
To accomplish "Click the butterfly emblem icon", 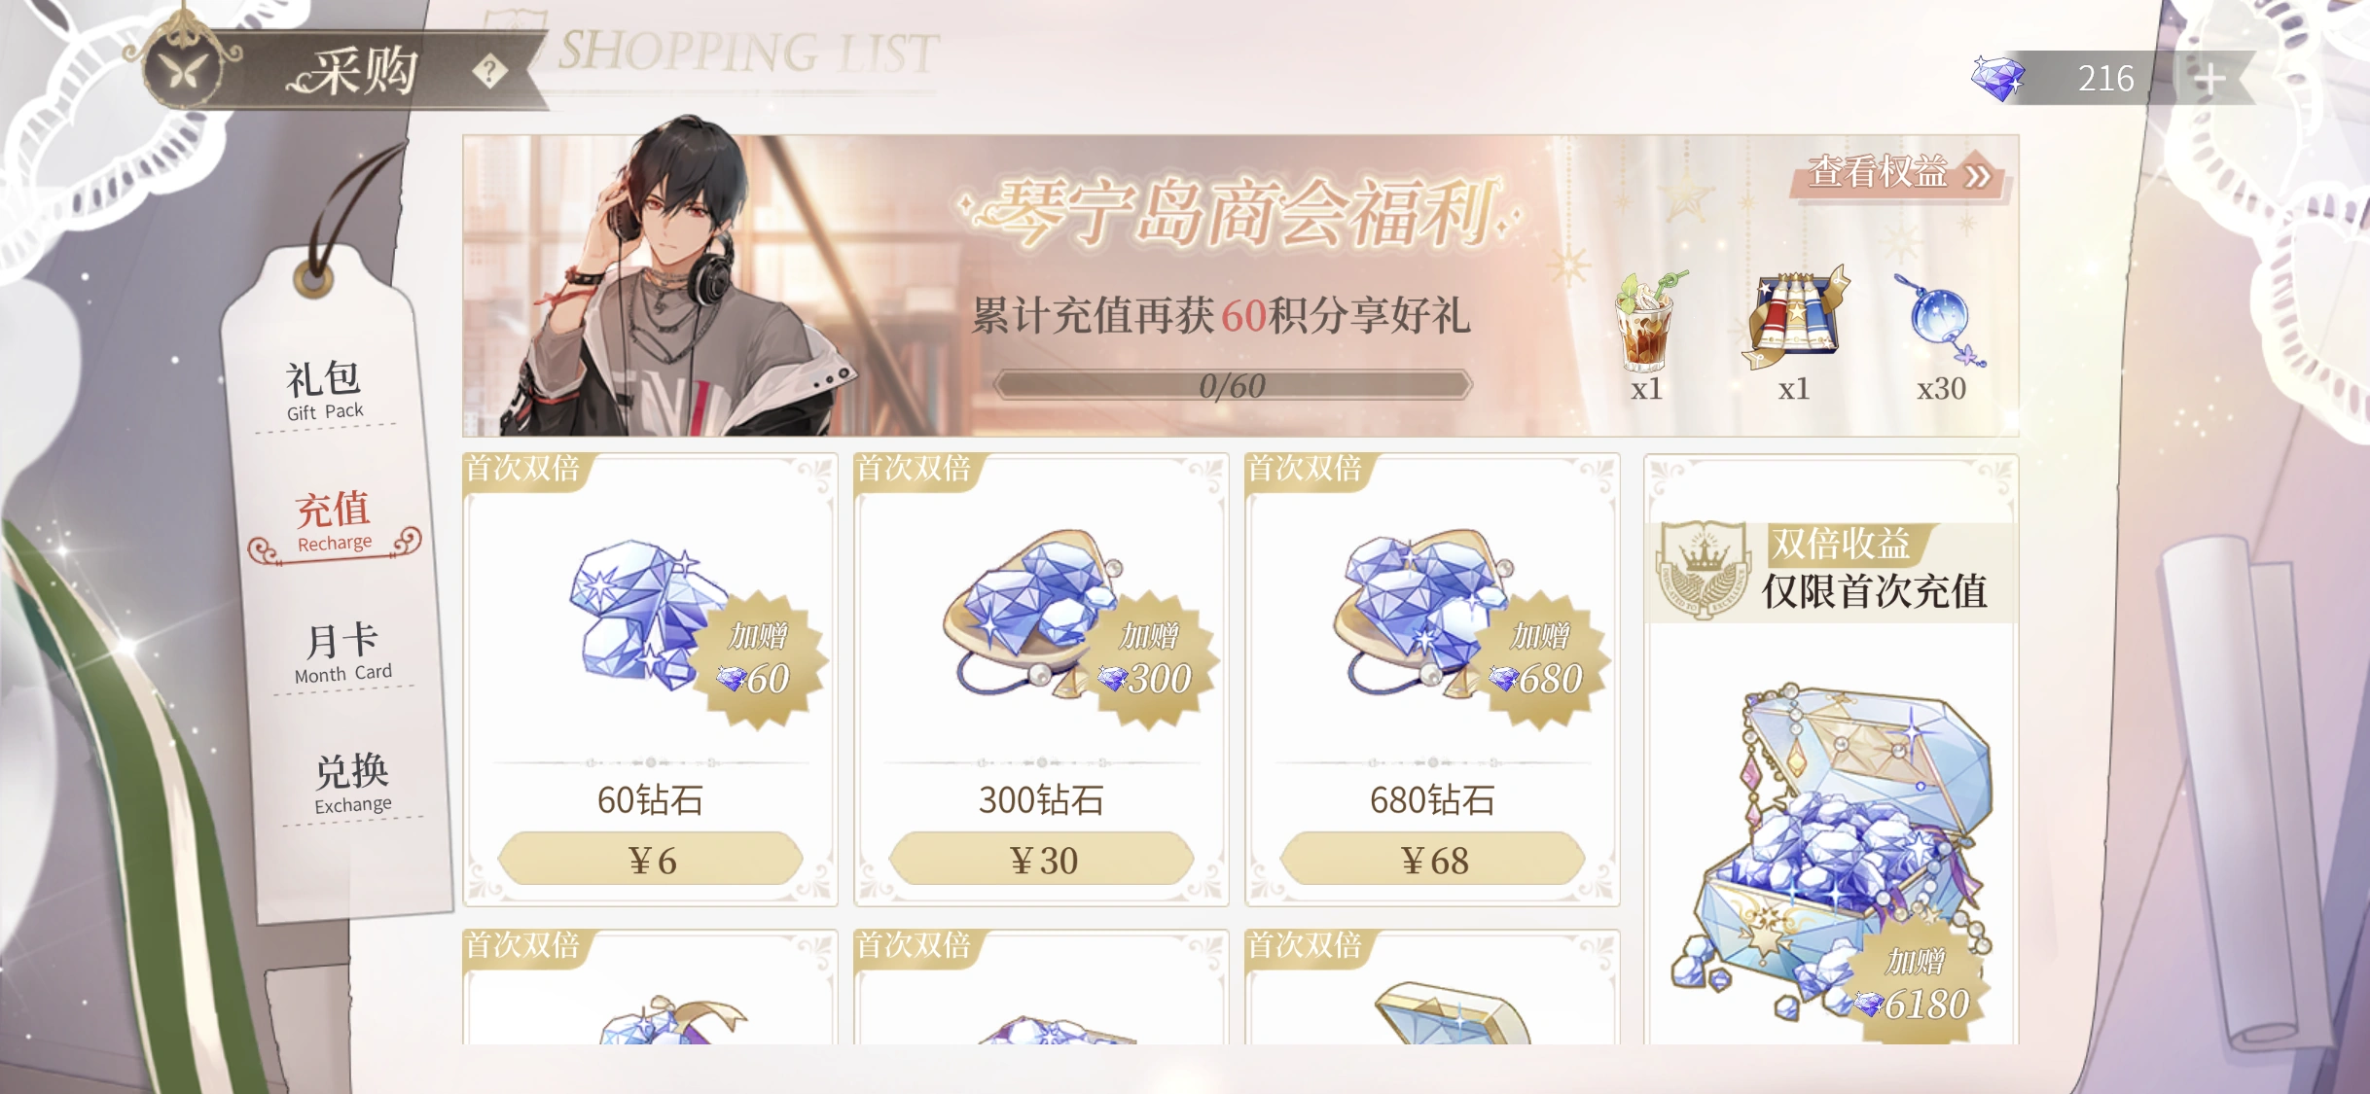I will pyautogui.click(x=183, y=70).
